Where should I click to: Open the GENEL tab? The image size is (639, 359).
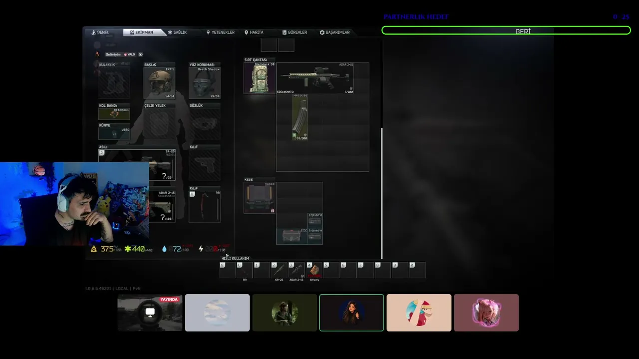[x=100, y=32]
